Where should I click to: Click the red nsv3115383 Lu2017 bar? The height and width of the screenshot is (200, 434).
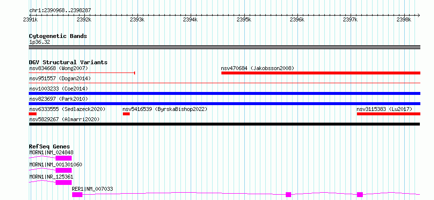389,114
